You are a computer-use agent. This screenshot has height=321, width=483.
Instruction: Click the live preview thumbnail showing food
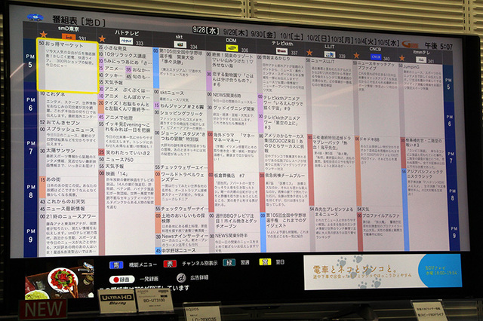click(x=60, y=280)
